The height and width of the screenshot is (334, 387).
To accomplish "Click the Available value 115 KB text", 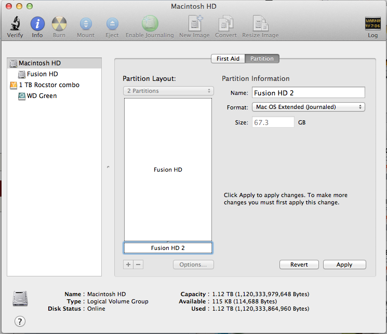I will [244, 301].
